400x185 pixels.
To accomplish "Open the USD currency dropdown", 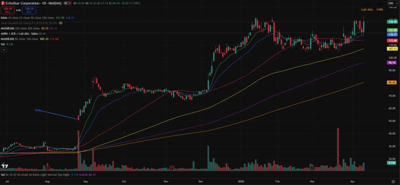I will 392,4.
